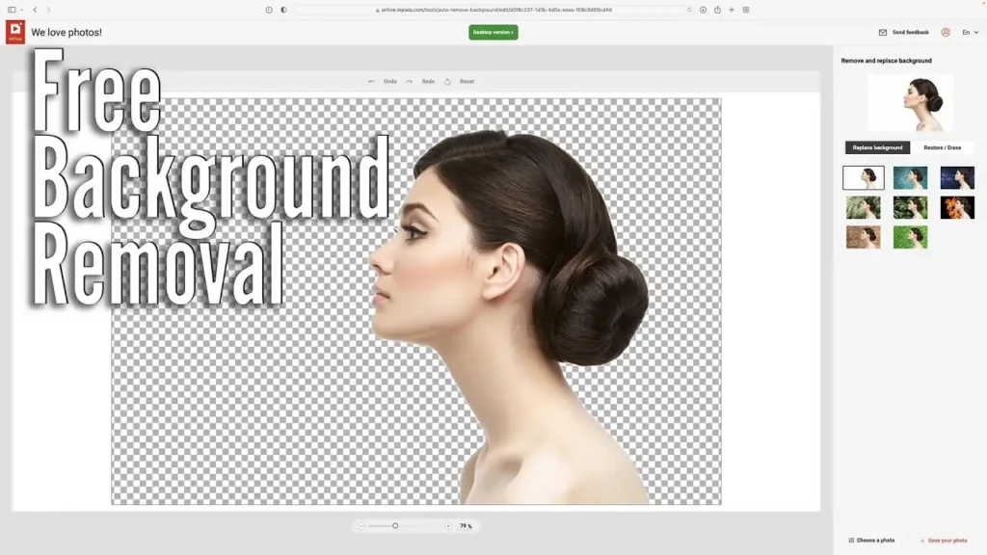Click the Desktop version button
The height and width of the screenshot is (555, 987).
click(x=493, y=32)
